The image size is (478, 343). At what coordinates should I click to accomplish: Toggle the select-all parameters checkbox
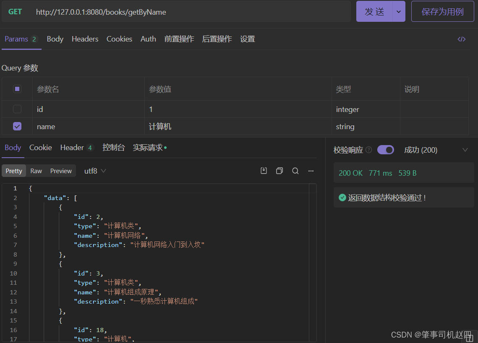pos(17,89)
